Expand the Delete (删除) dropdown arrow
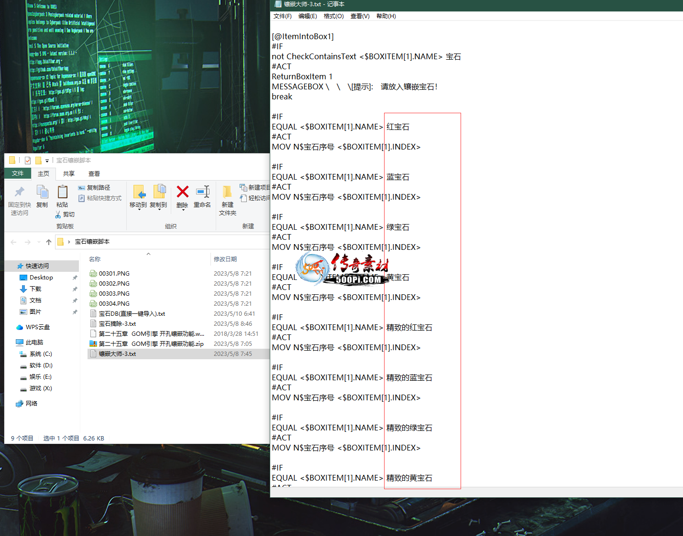The image size is (683, 536). coord(183,211)
